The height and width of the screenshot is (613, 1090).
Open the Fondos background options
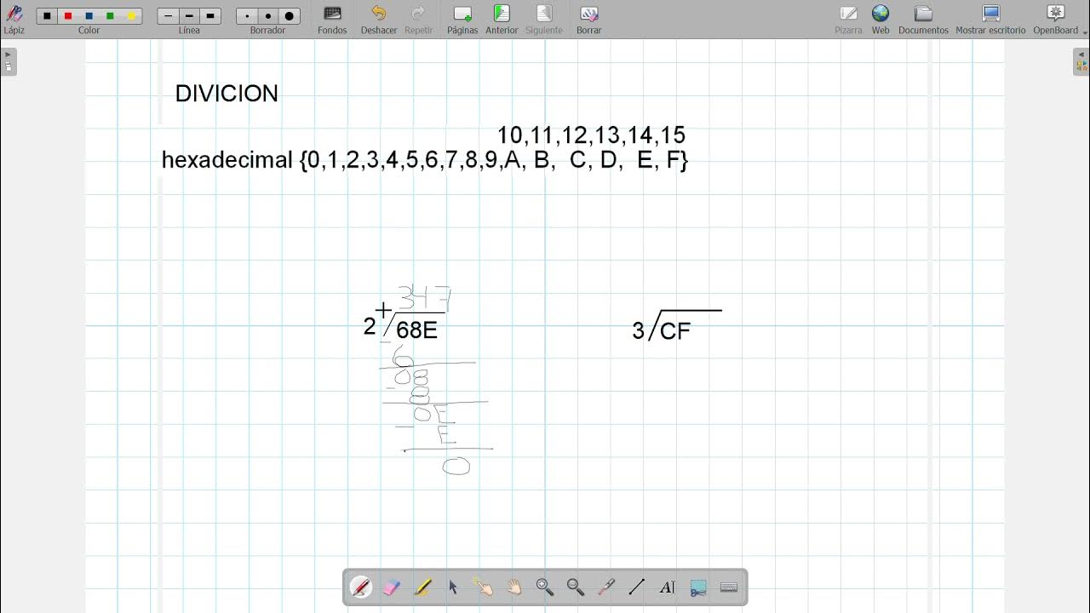tap(332, 19)
